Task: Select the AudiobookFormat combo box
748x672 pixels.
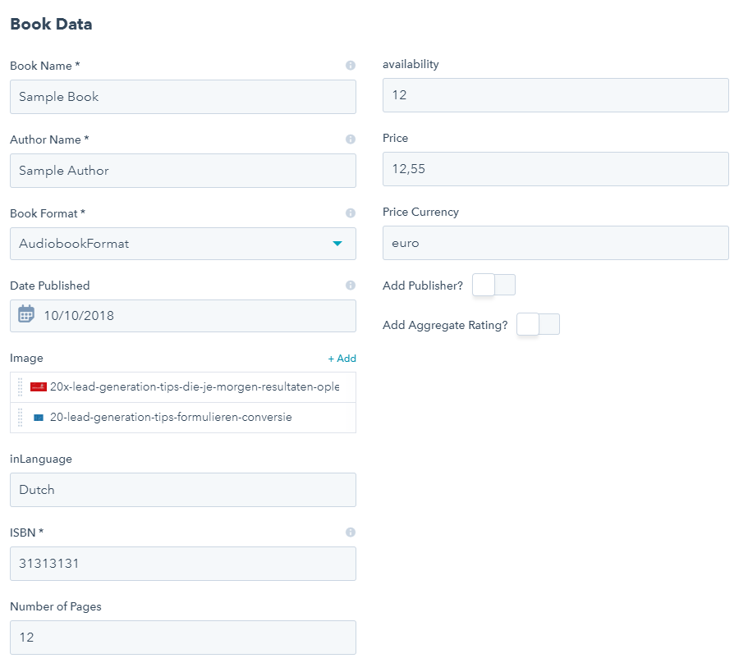Action: (183, 244)
